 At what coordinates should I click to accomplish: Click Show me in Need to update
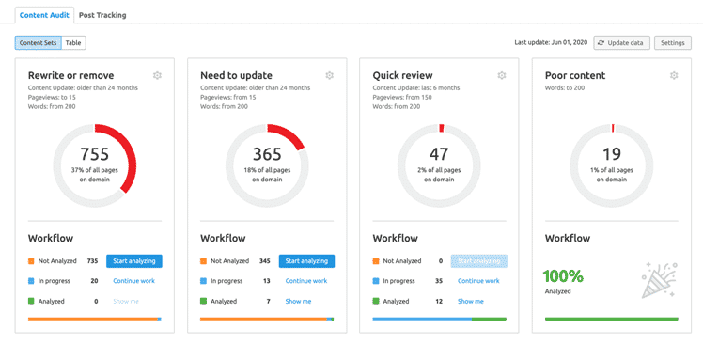pyautogui.click(x=298, y=302)
